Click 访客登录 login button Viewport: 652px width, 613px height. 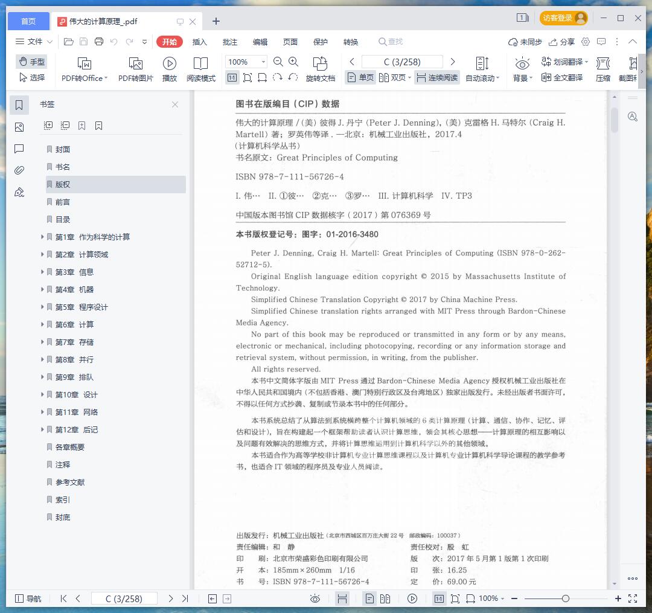[x=563, y=18]
